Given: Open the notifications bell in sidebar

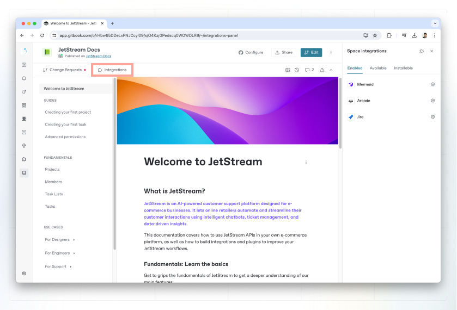Looking at the screenshot, I should (x=24, y=78).
